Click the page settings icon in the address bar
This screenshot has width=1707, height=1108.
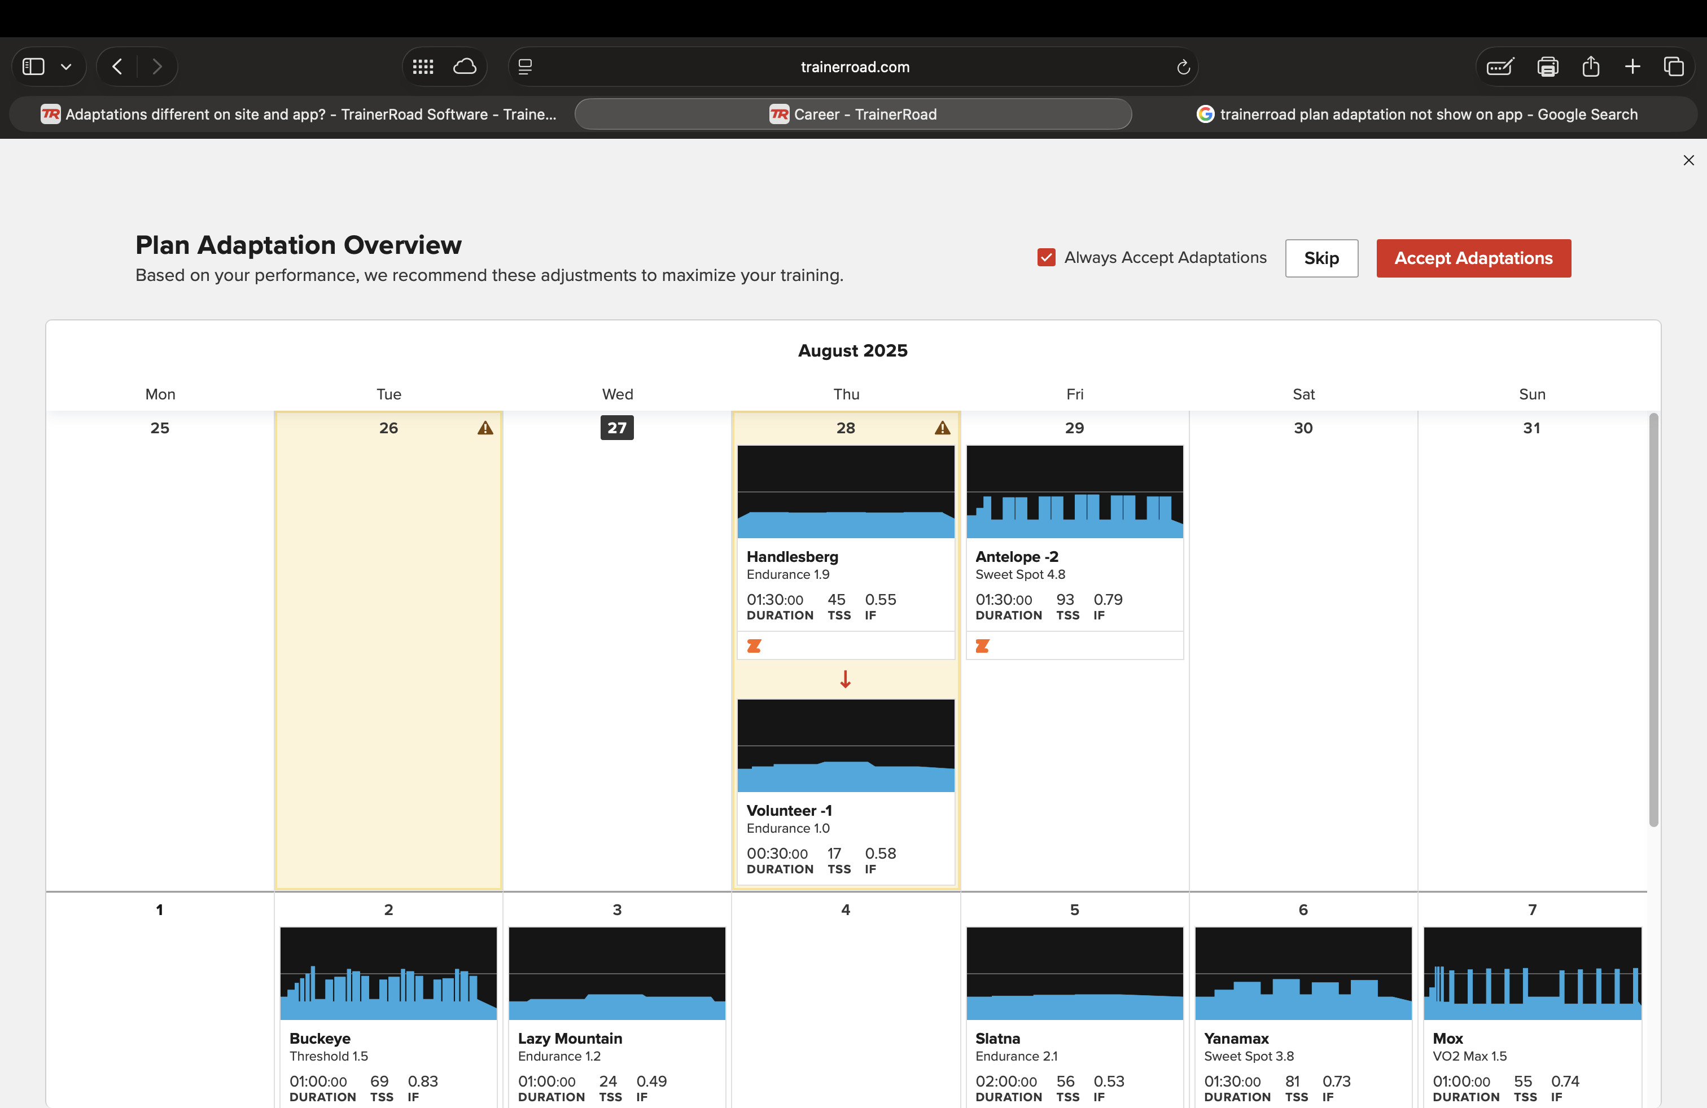tap(525, 67)
